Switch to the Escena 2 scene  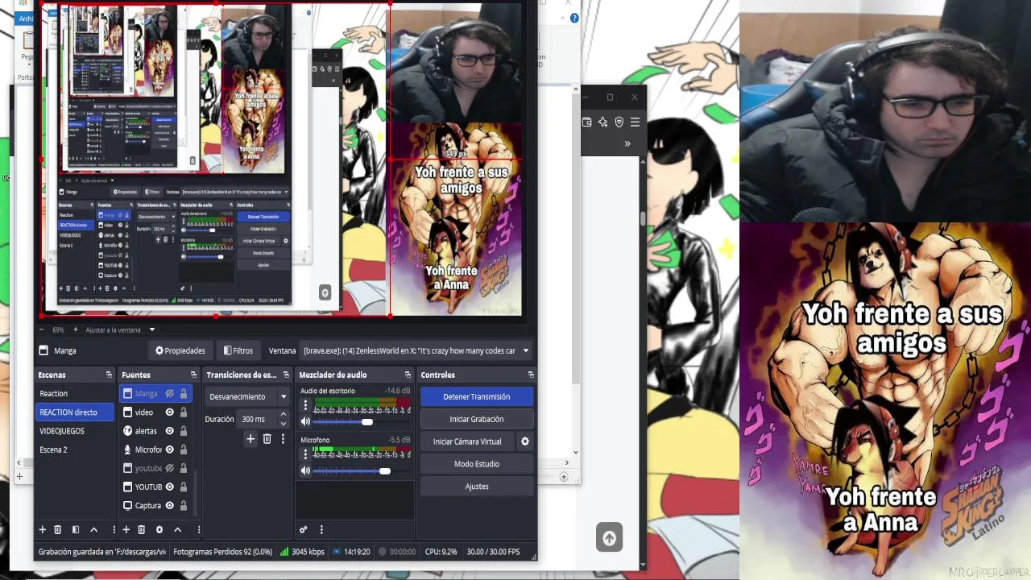[76, 449]
